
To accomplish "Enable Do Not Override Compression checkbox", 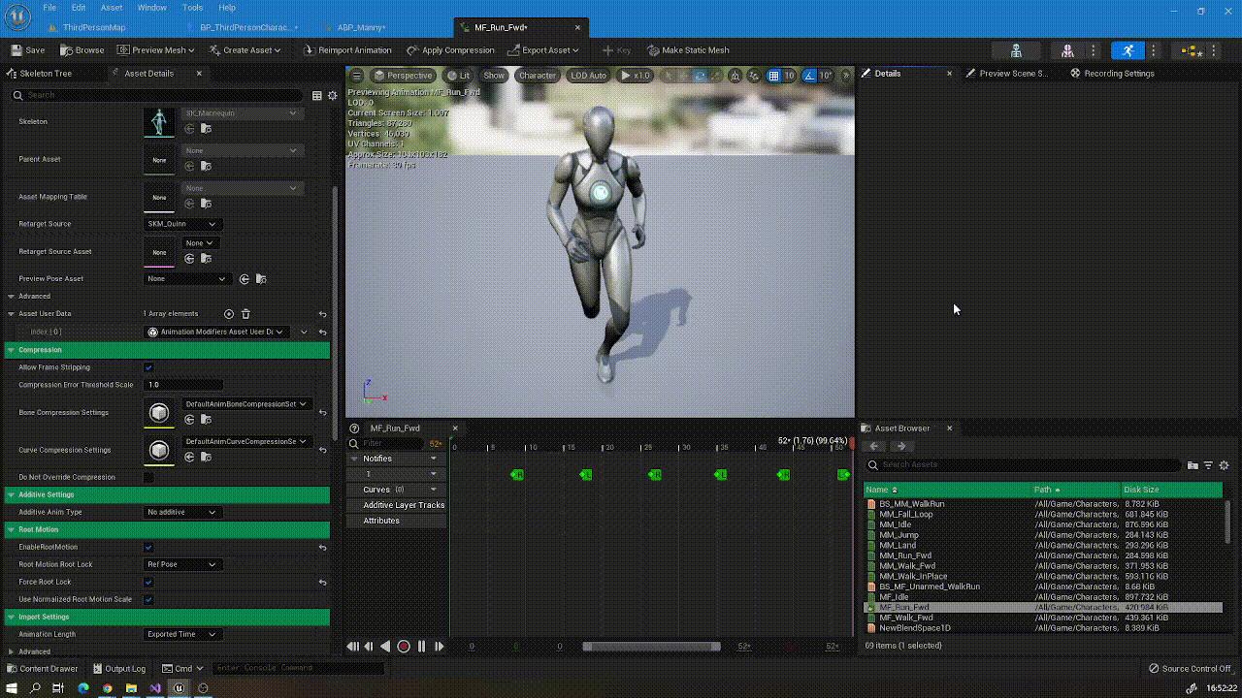I will click(148, 477).
